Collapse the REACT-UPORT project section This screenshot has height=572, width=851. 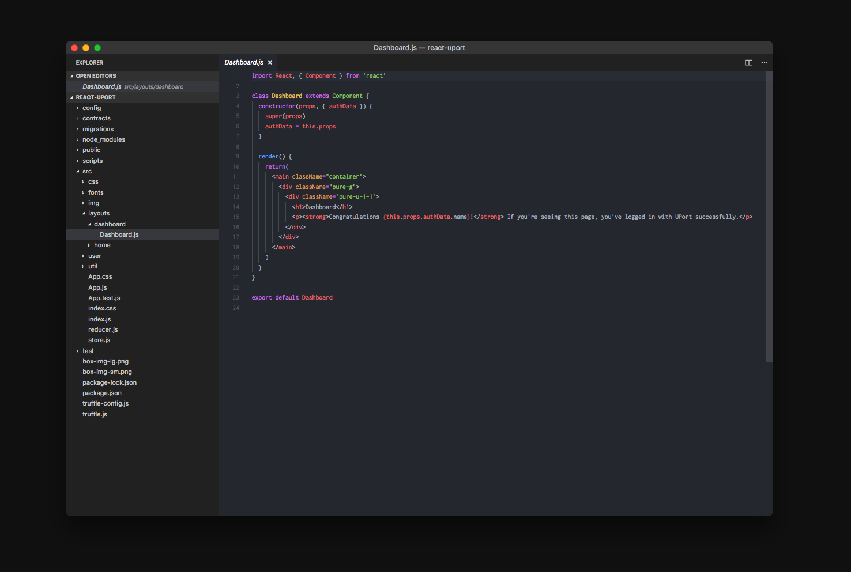(95, 97)
